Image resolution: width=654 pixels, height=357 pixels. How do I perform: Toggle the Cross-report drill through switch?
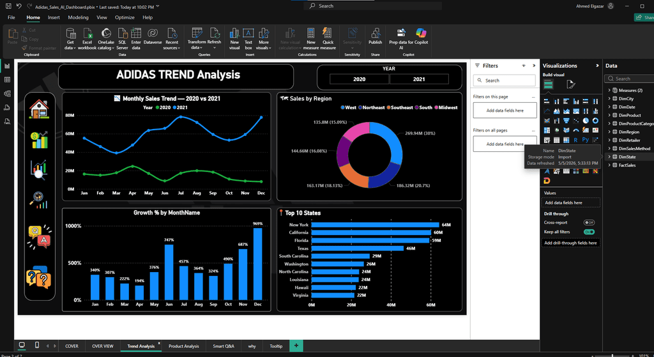[x=589, y=223]
